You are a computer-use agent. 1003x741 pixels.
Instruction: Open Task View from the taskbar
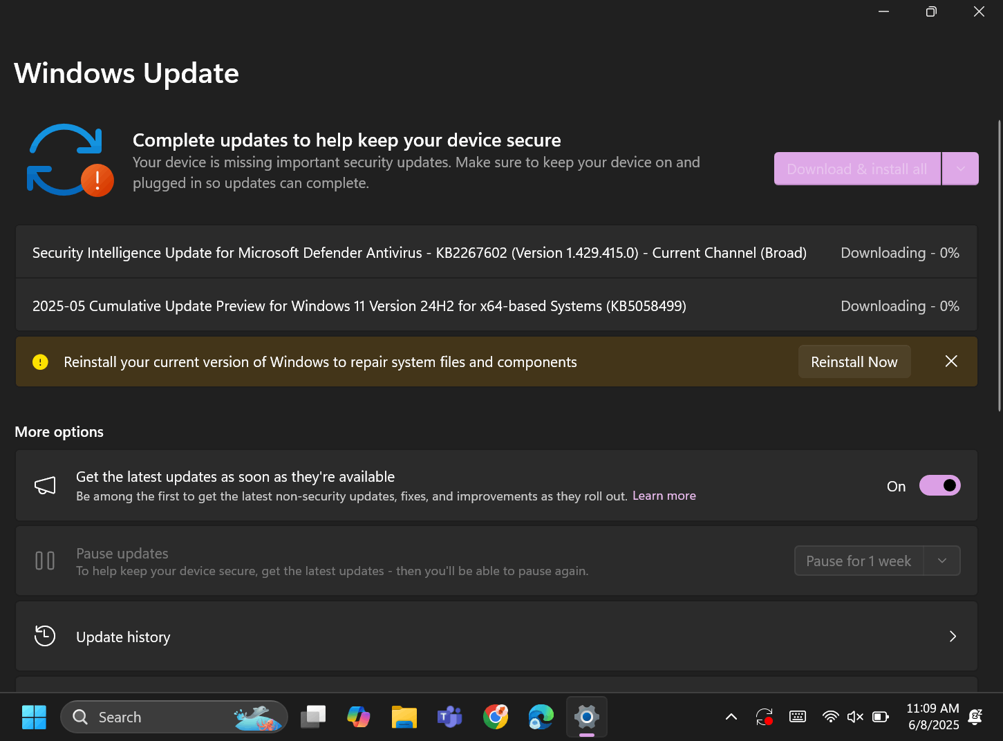313,717
